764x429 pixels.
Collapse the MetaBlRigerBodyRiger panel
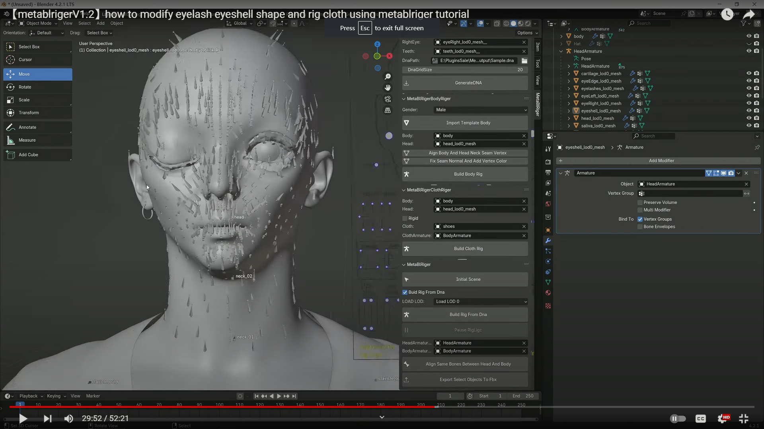coord(403,99)
